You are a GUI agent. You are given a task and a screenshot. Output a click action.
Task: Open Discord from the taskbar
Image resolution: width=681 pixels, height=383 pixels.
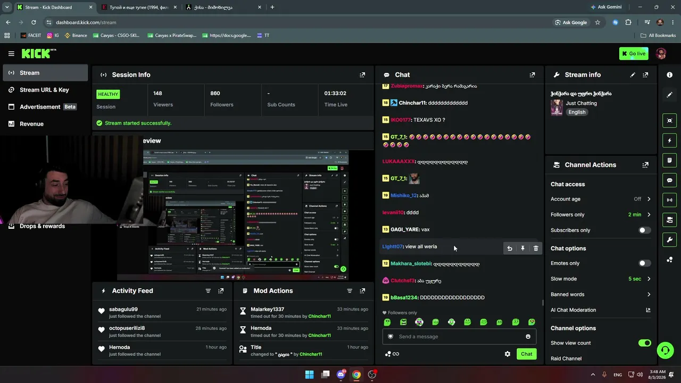(341, 374)
